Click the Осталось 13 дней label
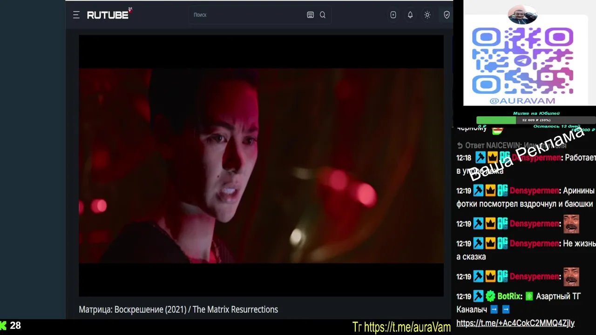This screenshot has width=596, height=335. 556,127
